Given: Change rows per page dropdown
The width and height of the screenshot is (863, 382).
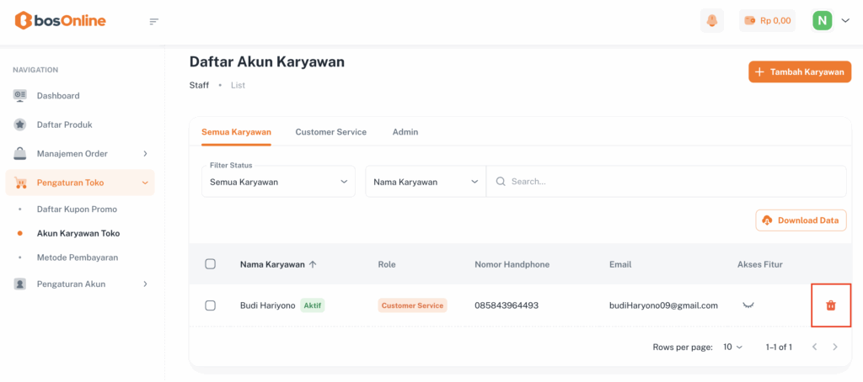Looking at the screenshot, I should [x=732, y=347].
